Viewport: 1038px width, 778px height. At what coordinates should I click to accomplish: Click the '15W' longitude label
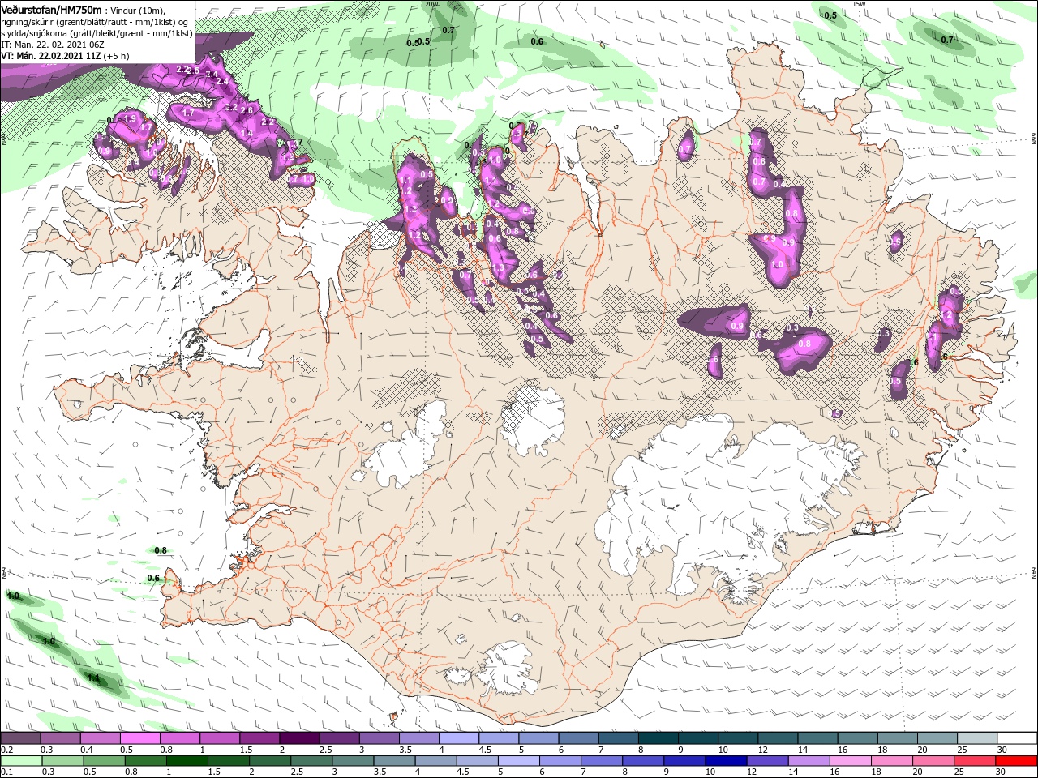(859, 3)
